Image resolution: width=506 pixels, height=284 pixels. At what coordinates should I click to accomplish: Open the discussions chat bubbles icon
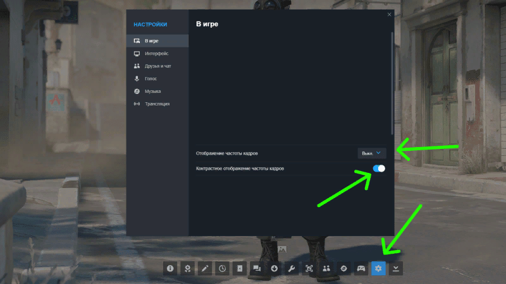(257, 268)
